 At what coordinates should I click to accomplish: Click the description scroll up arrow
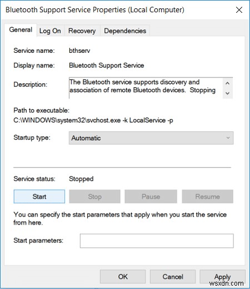(228, 83)
